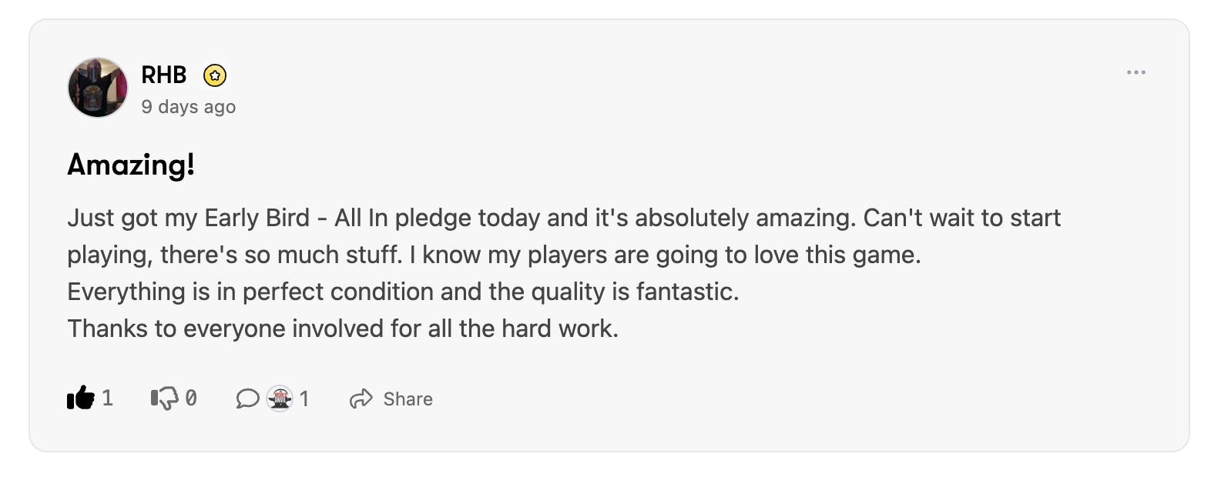Click the "Thanks to everyone involved" line
1211x477 pixels.
343,329
